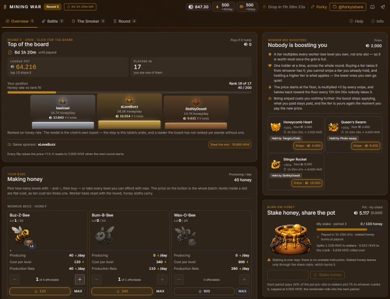Click the Honeycomb Heart booster icon
This screenshot has width=390, height=299.
point(276,127)
